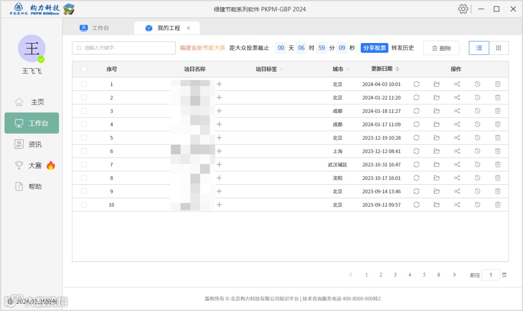Viewport: 523px width, 311px height.
Task: Click the refresh icon in row 1
Action: click(x=416, y=84)
